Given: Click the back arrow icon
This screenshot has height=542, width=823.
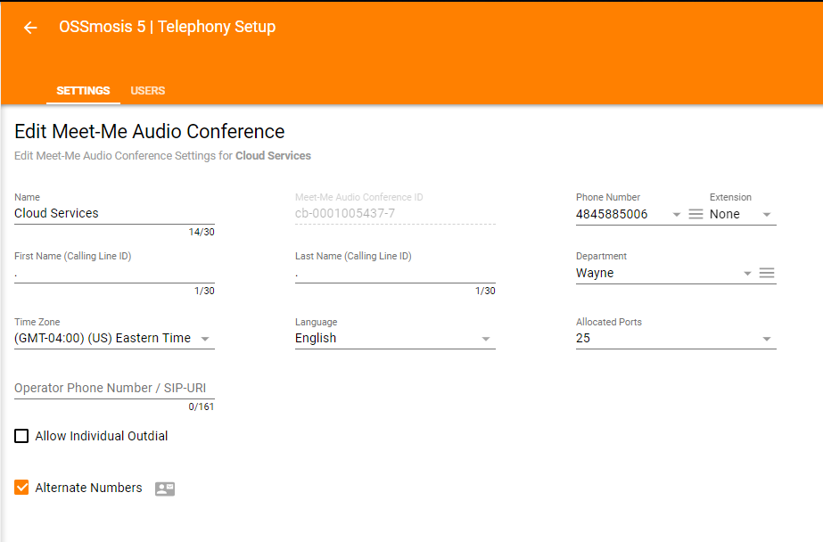Looking at the screenshot, I should click(30, 28).
